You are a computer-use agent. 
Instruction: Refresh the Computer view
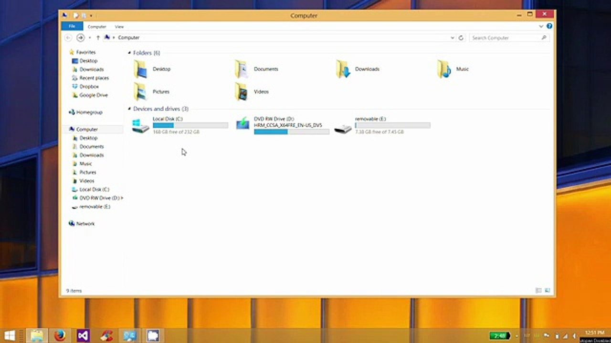(461, 38)
